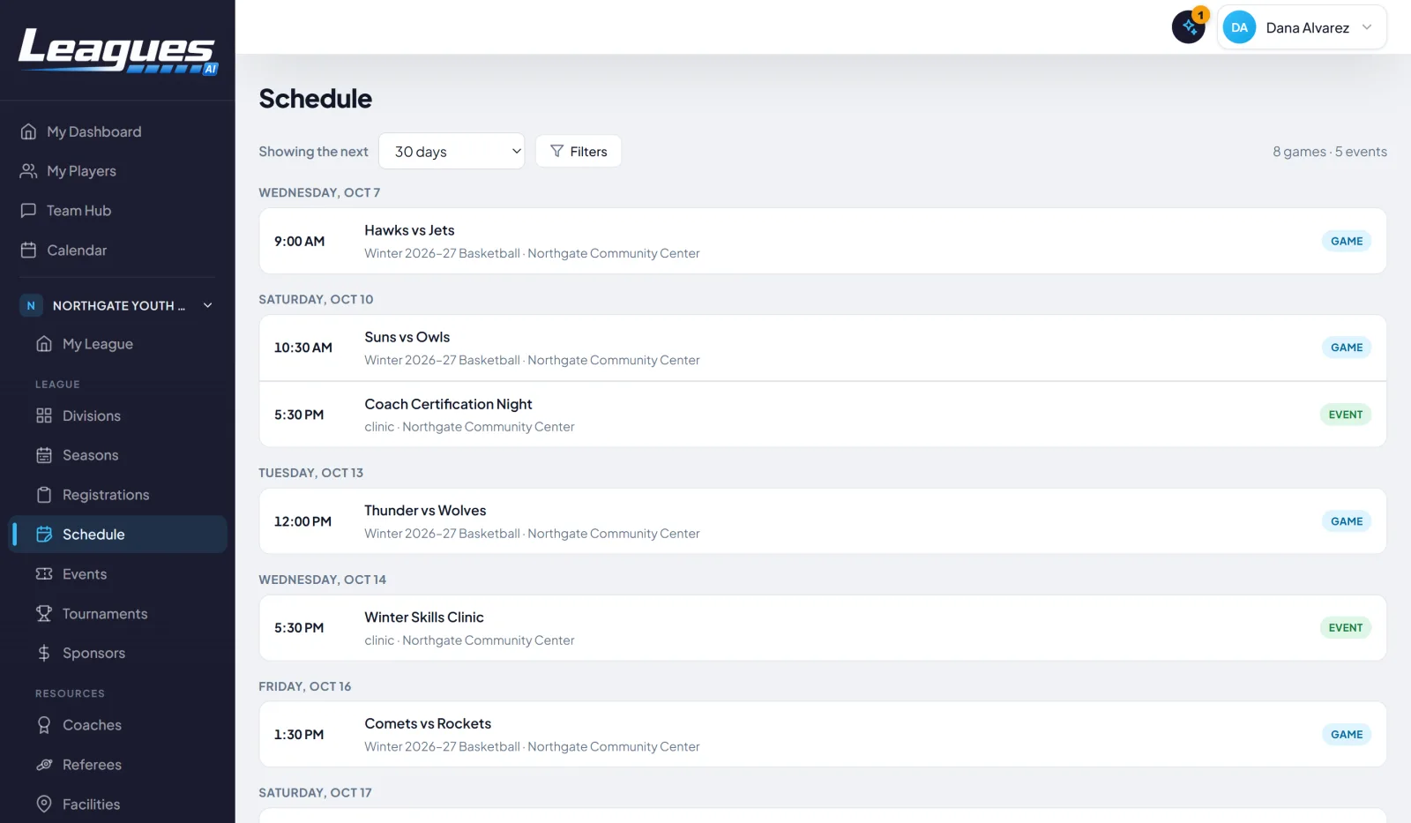Click the My League home icon
The height and width of the screenshot is (823, 1411).
click(44, 344)
